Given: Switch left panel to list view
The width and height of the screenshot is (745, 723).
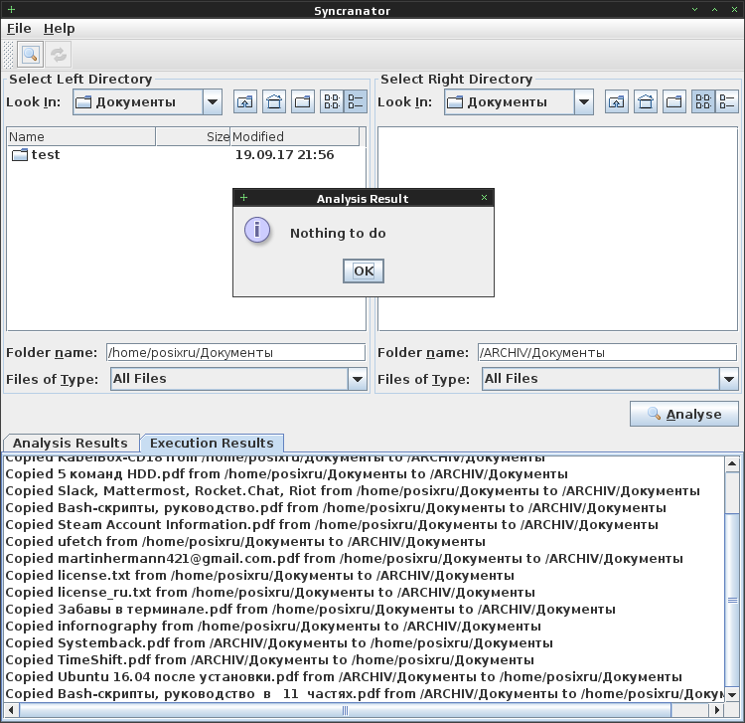Looking at the screenshot, I should [332, 101].
